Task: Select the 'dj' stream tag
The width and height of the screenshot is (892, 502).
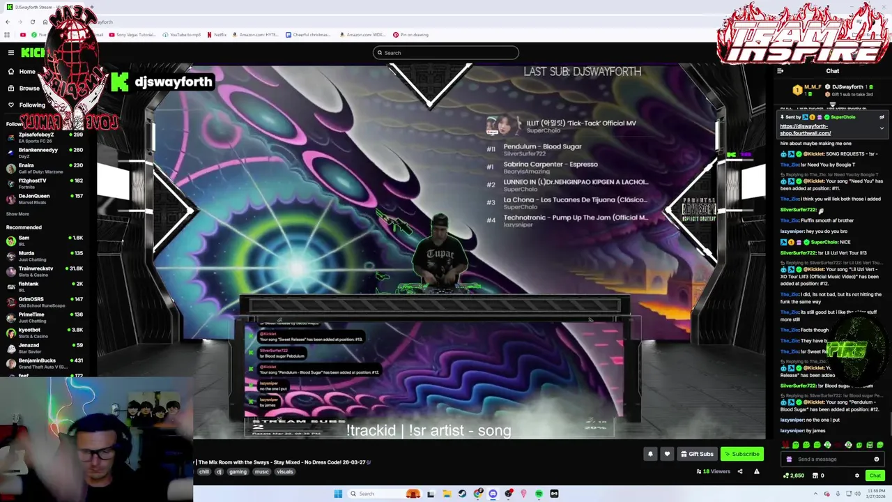Action: [x=219, y=472]
